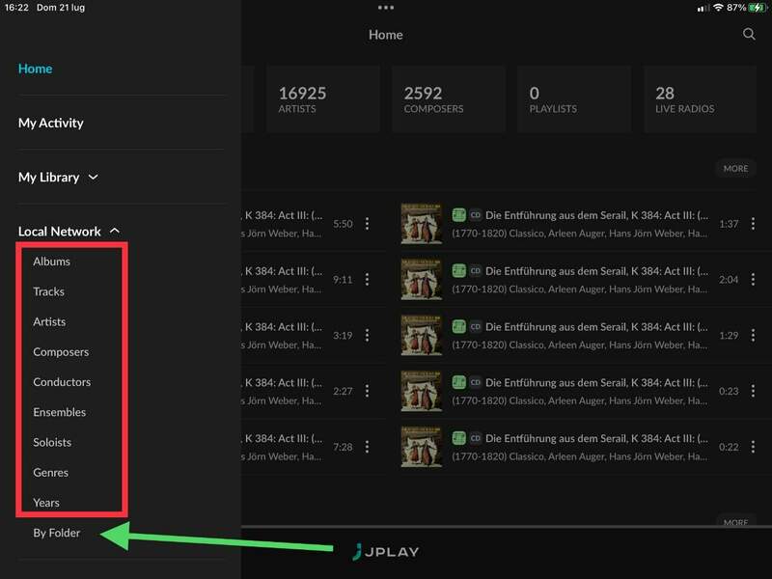Screen dimensions: 772x579
Task: Select Composers under Local Network
Action: click(61, 352)
